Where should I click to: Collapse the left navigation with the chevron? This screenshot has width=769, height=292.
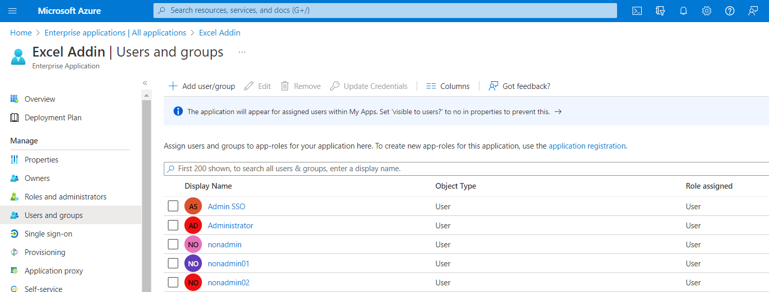pos(145,83)
